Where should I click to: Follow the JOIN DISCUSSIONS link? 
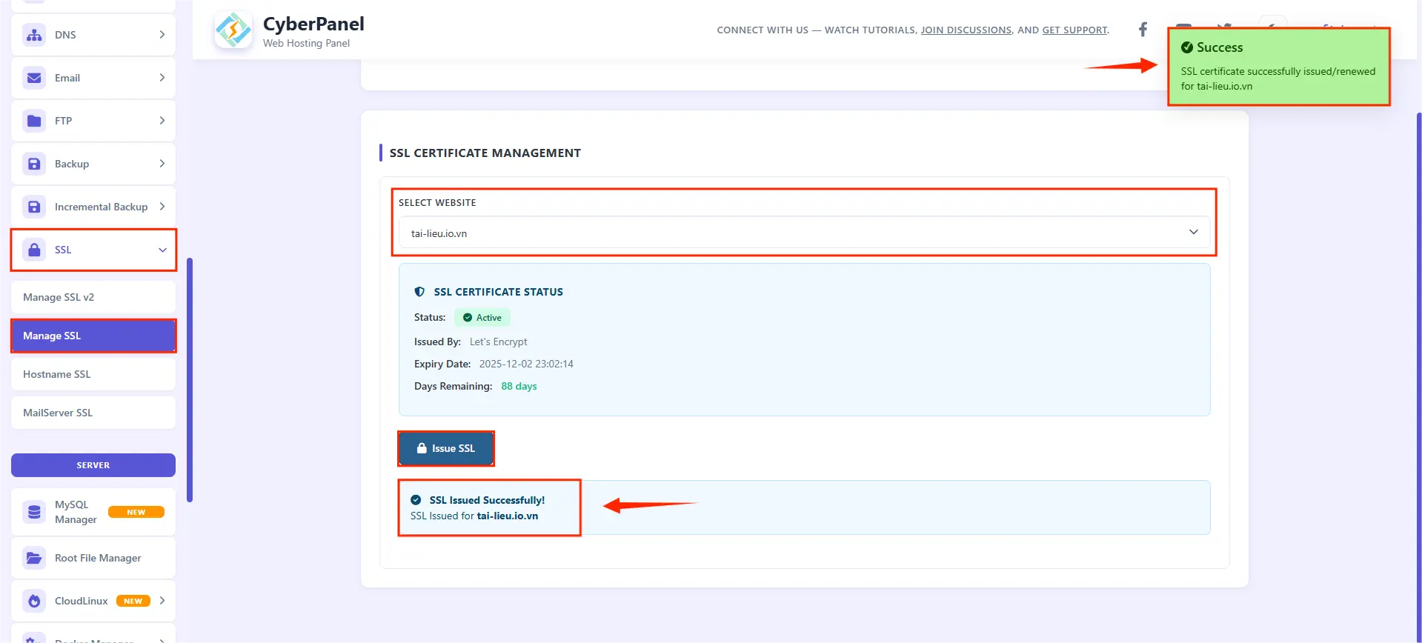966,30
